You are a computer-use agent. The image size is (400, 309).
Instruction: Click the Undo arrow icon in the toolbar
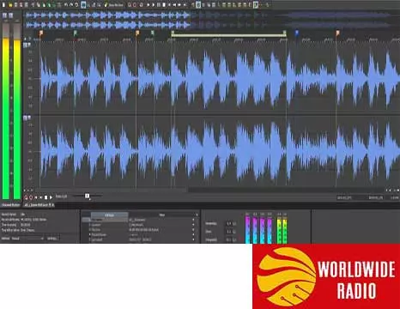[x=65, y=5]
